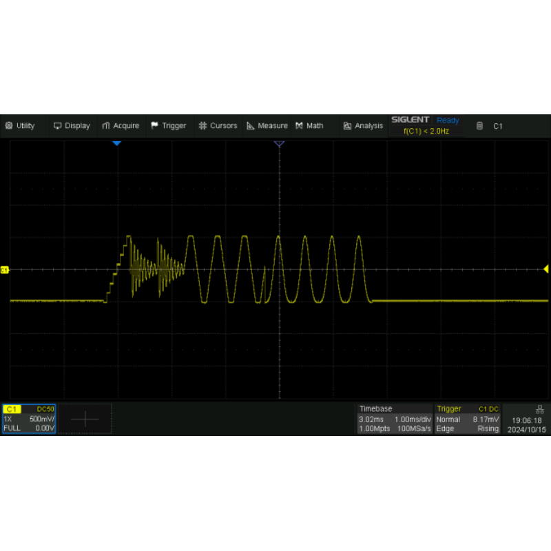
Task: Open the Cursors menu
Action: click(218, 126)
